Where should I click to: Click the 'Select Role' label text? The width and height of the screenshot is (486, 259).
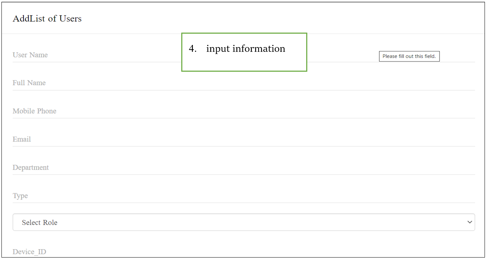[x=40, y=223]
